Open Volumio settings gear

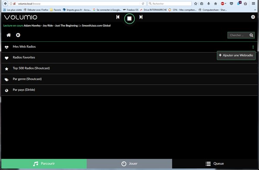point(253,17)
